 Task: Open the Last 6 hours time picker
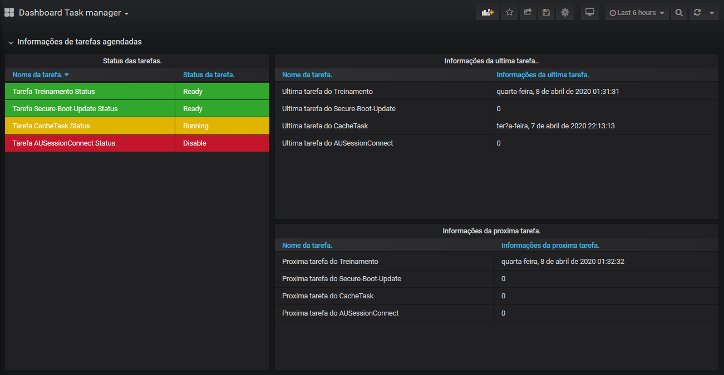click(x=637, y=12)
